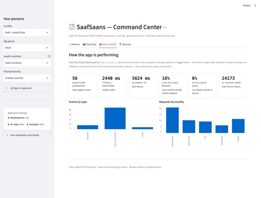Click the SERVICE STATUS label

(17, 113)
